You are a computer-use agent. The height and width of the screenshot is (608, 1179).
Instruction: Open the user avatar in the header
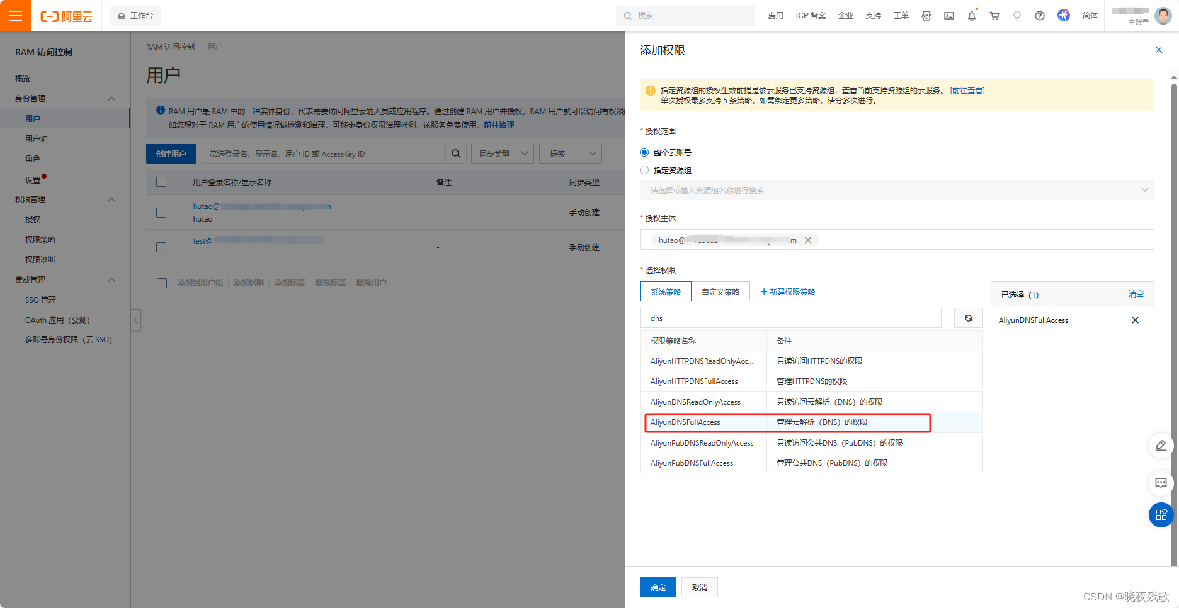(1163, 15)
